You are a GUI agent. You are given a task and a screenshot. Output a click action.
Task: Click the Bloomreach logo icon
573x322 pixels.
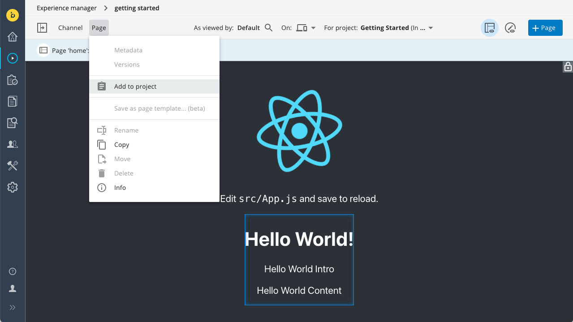tap(13, 15)
